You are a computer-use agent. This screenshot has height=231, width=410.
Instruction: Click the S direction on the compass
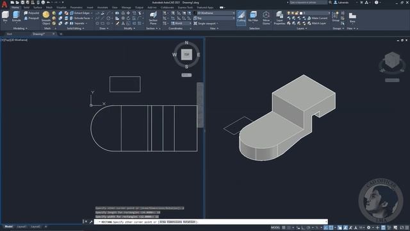click(x=186, y=67)
